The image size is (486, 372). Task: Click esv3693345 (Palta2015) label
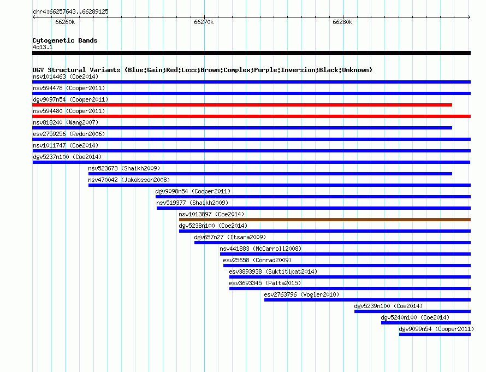coord(265,283)
